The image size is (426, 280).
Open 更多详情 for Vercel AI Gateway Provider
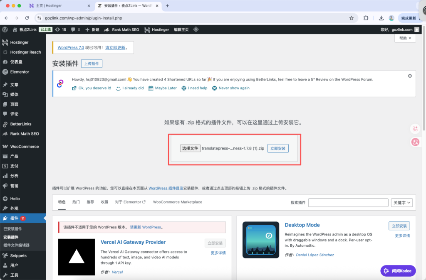(x=218, y=253)
